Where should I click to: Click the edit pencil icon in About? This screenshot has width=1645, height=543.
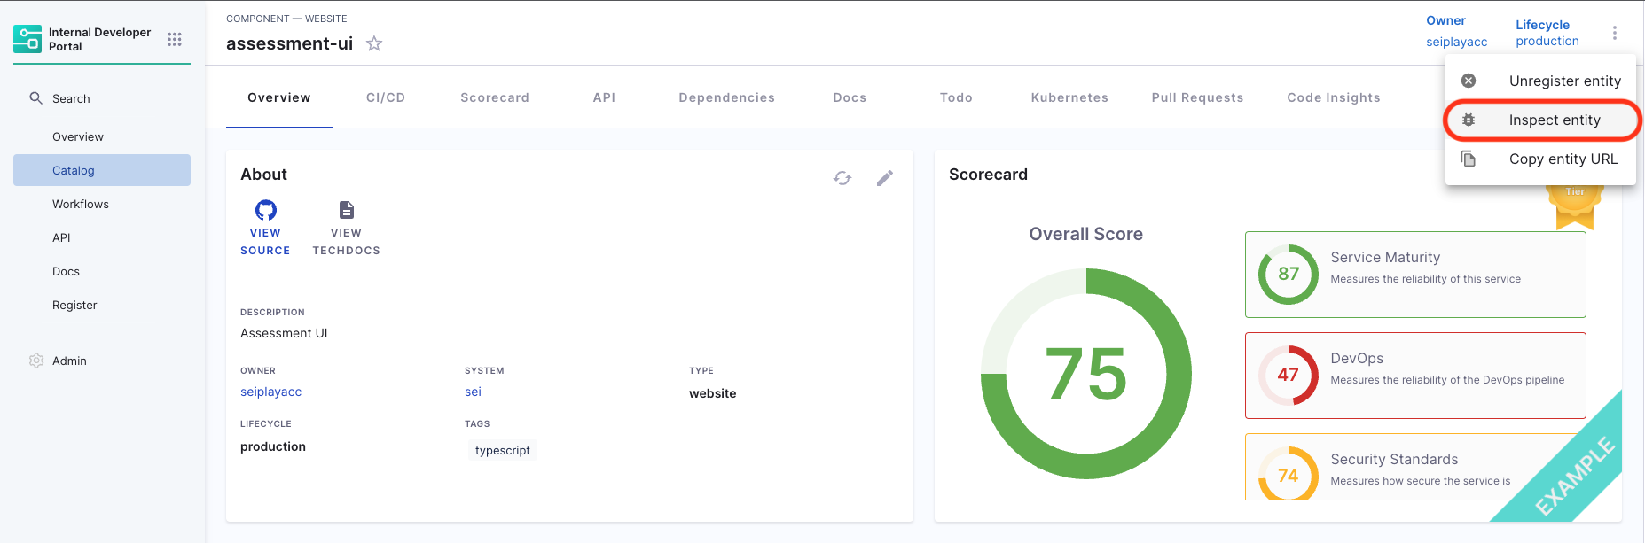pos(884,178)
